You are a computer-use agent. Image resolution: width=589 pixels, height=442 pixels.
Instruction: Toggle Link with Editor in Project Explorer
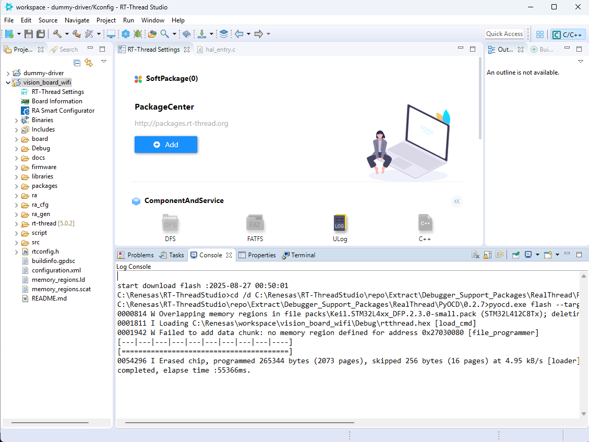point(89,63)
